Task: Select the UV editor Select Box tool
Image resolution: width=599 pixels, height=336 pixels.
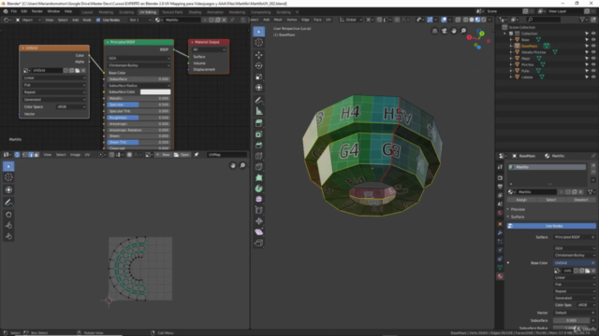Action: [x=8, y=166]
